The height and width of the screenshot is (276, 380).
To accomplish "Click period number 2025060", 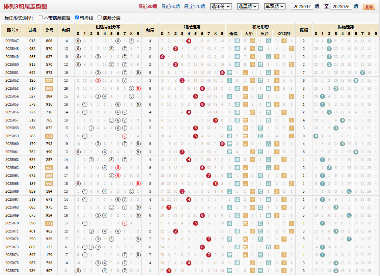I will pos(12,144).
